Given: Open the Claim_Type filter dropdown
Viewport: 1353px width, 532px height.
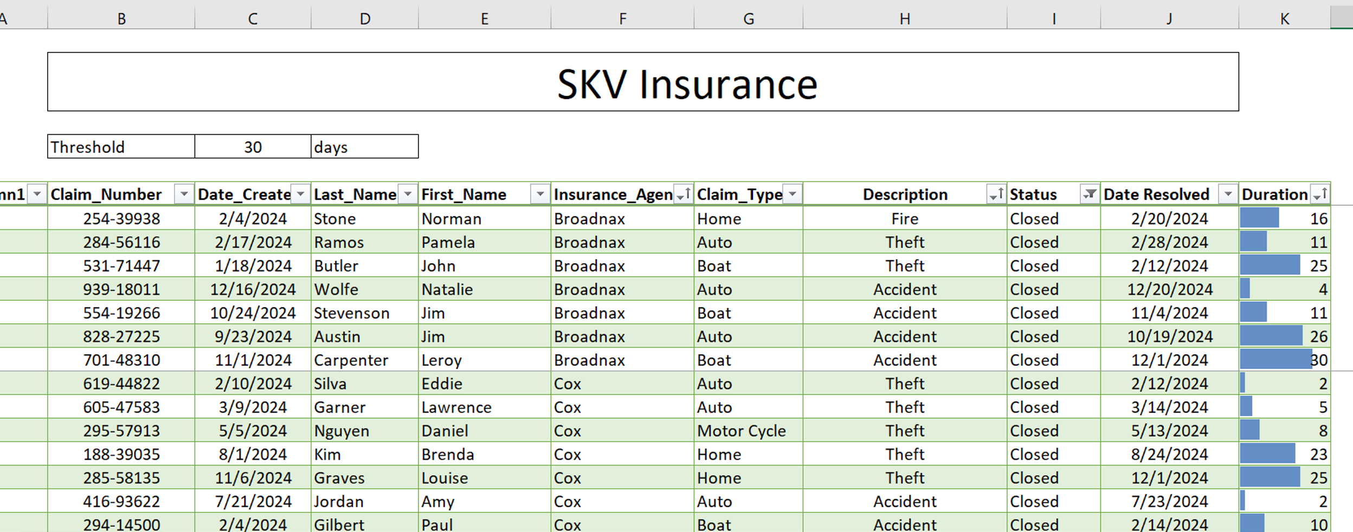Looking at the screenshot, I should tap(792, 193).
